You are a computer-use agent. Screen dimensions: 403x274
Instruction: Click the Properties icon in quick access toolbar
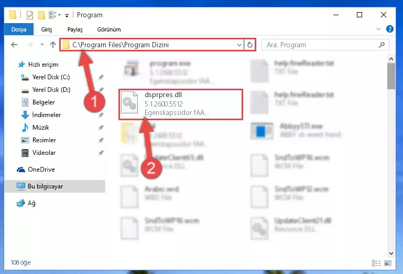30,15
